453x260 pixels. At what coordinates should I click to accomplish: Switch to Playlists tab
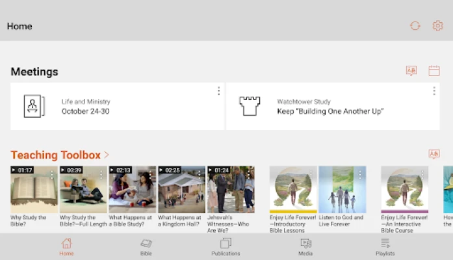click(385, 247)
